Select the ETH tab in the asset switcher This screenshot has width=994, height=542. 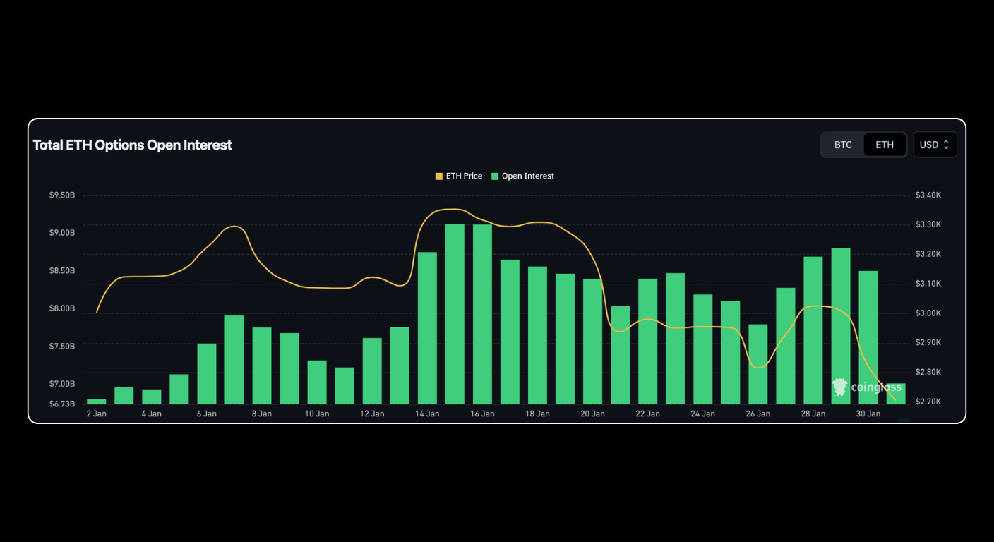(x=885, y=145)
